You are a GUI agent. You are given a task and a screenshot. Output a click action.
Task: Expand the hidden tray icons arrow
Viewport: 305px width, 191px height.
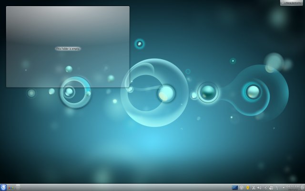284,188
